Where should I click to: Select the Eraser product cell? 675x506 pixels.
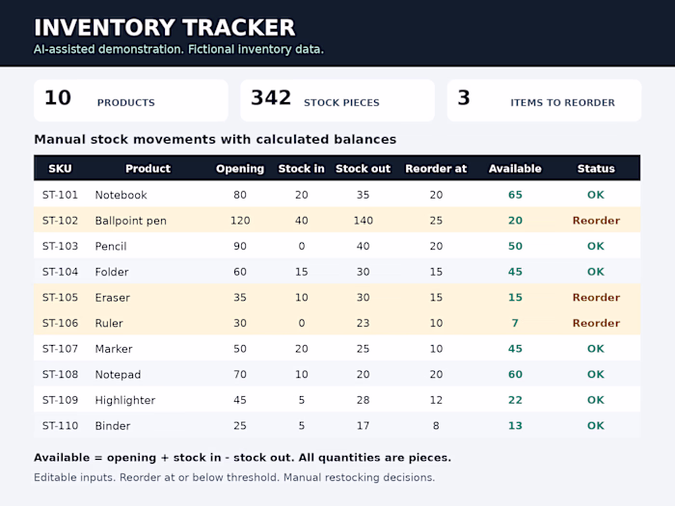(113, 297)
